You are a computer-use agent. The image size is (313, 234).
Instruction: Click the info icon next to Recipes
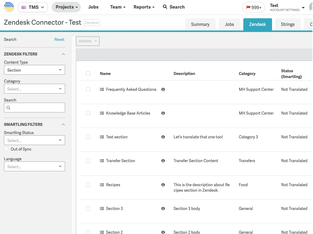163,185
